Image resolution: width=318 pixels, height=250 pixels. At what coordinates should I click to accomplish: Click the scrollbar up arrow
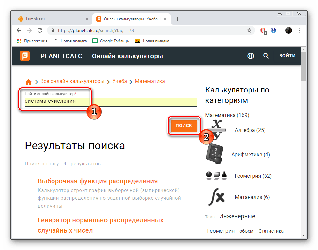tap(303, 49)
